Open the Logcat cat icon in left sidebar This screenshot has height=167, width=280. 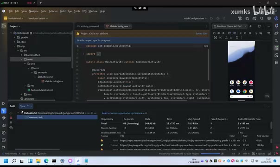coord(4,125)
